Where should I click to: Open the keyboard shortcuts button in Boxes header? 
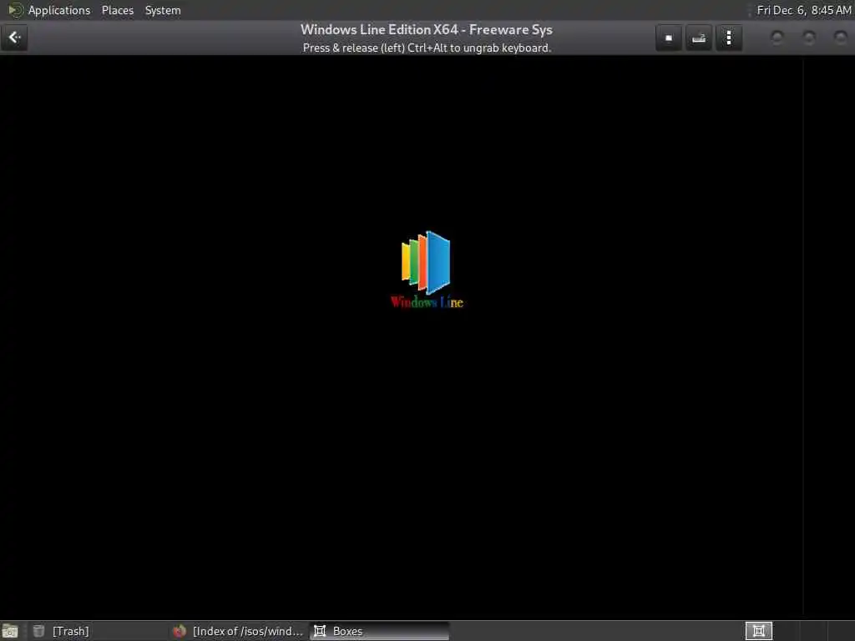pos(699,38)
